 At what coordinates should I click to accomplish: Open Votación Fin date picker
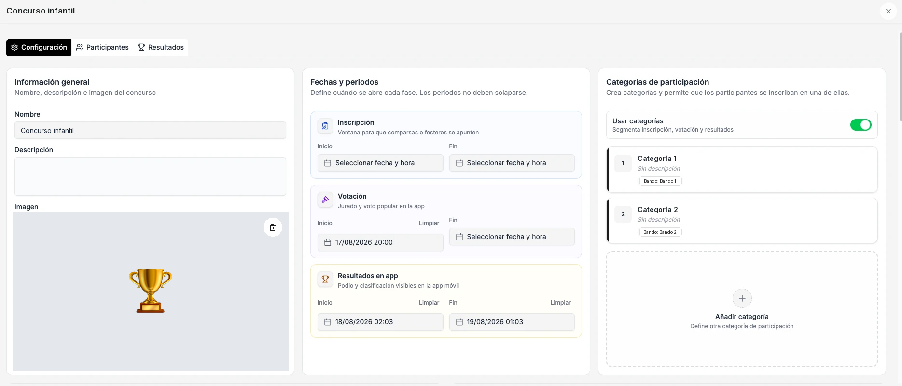512,237
